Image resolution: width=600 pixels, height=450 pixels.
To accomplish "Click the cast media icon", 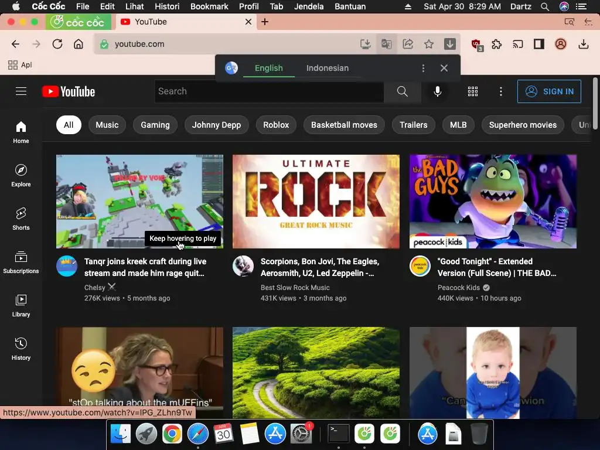I will 518,44.
